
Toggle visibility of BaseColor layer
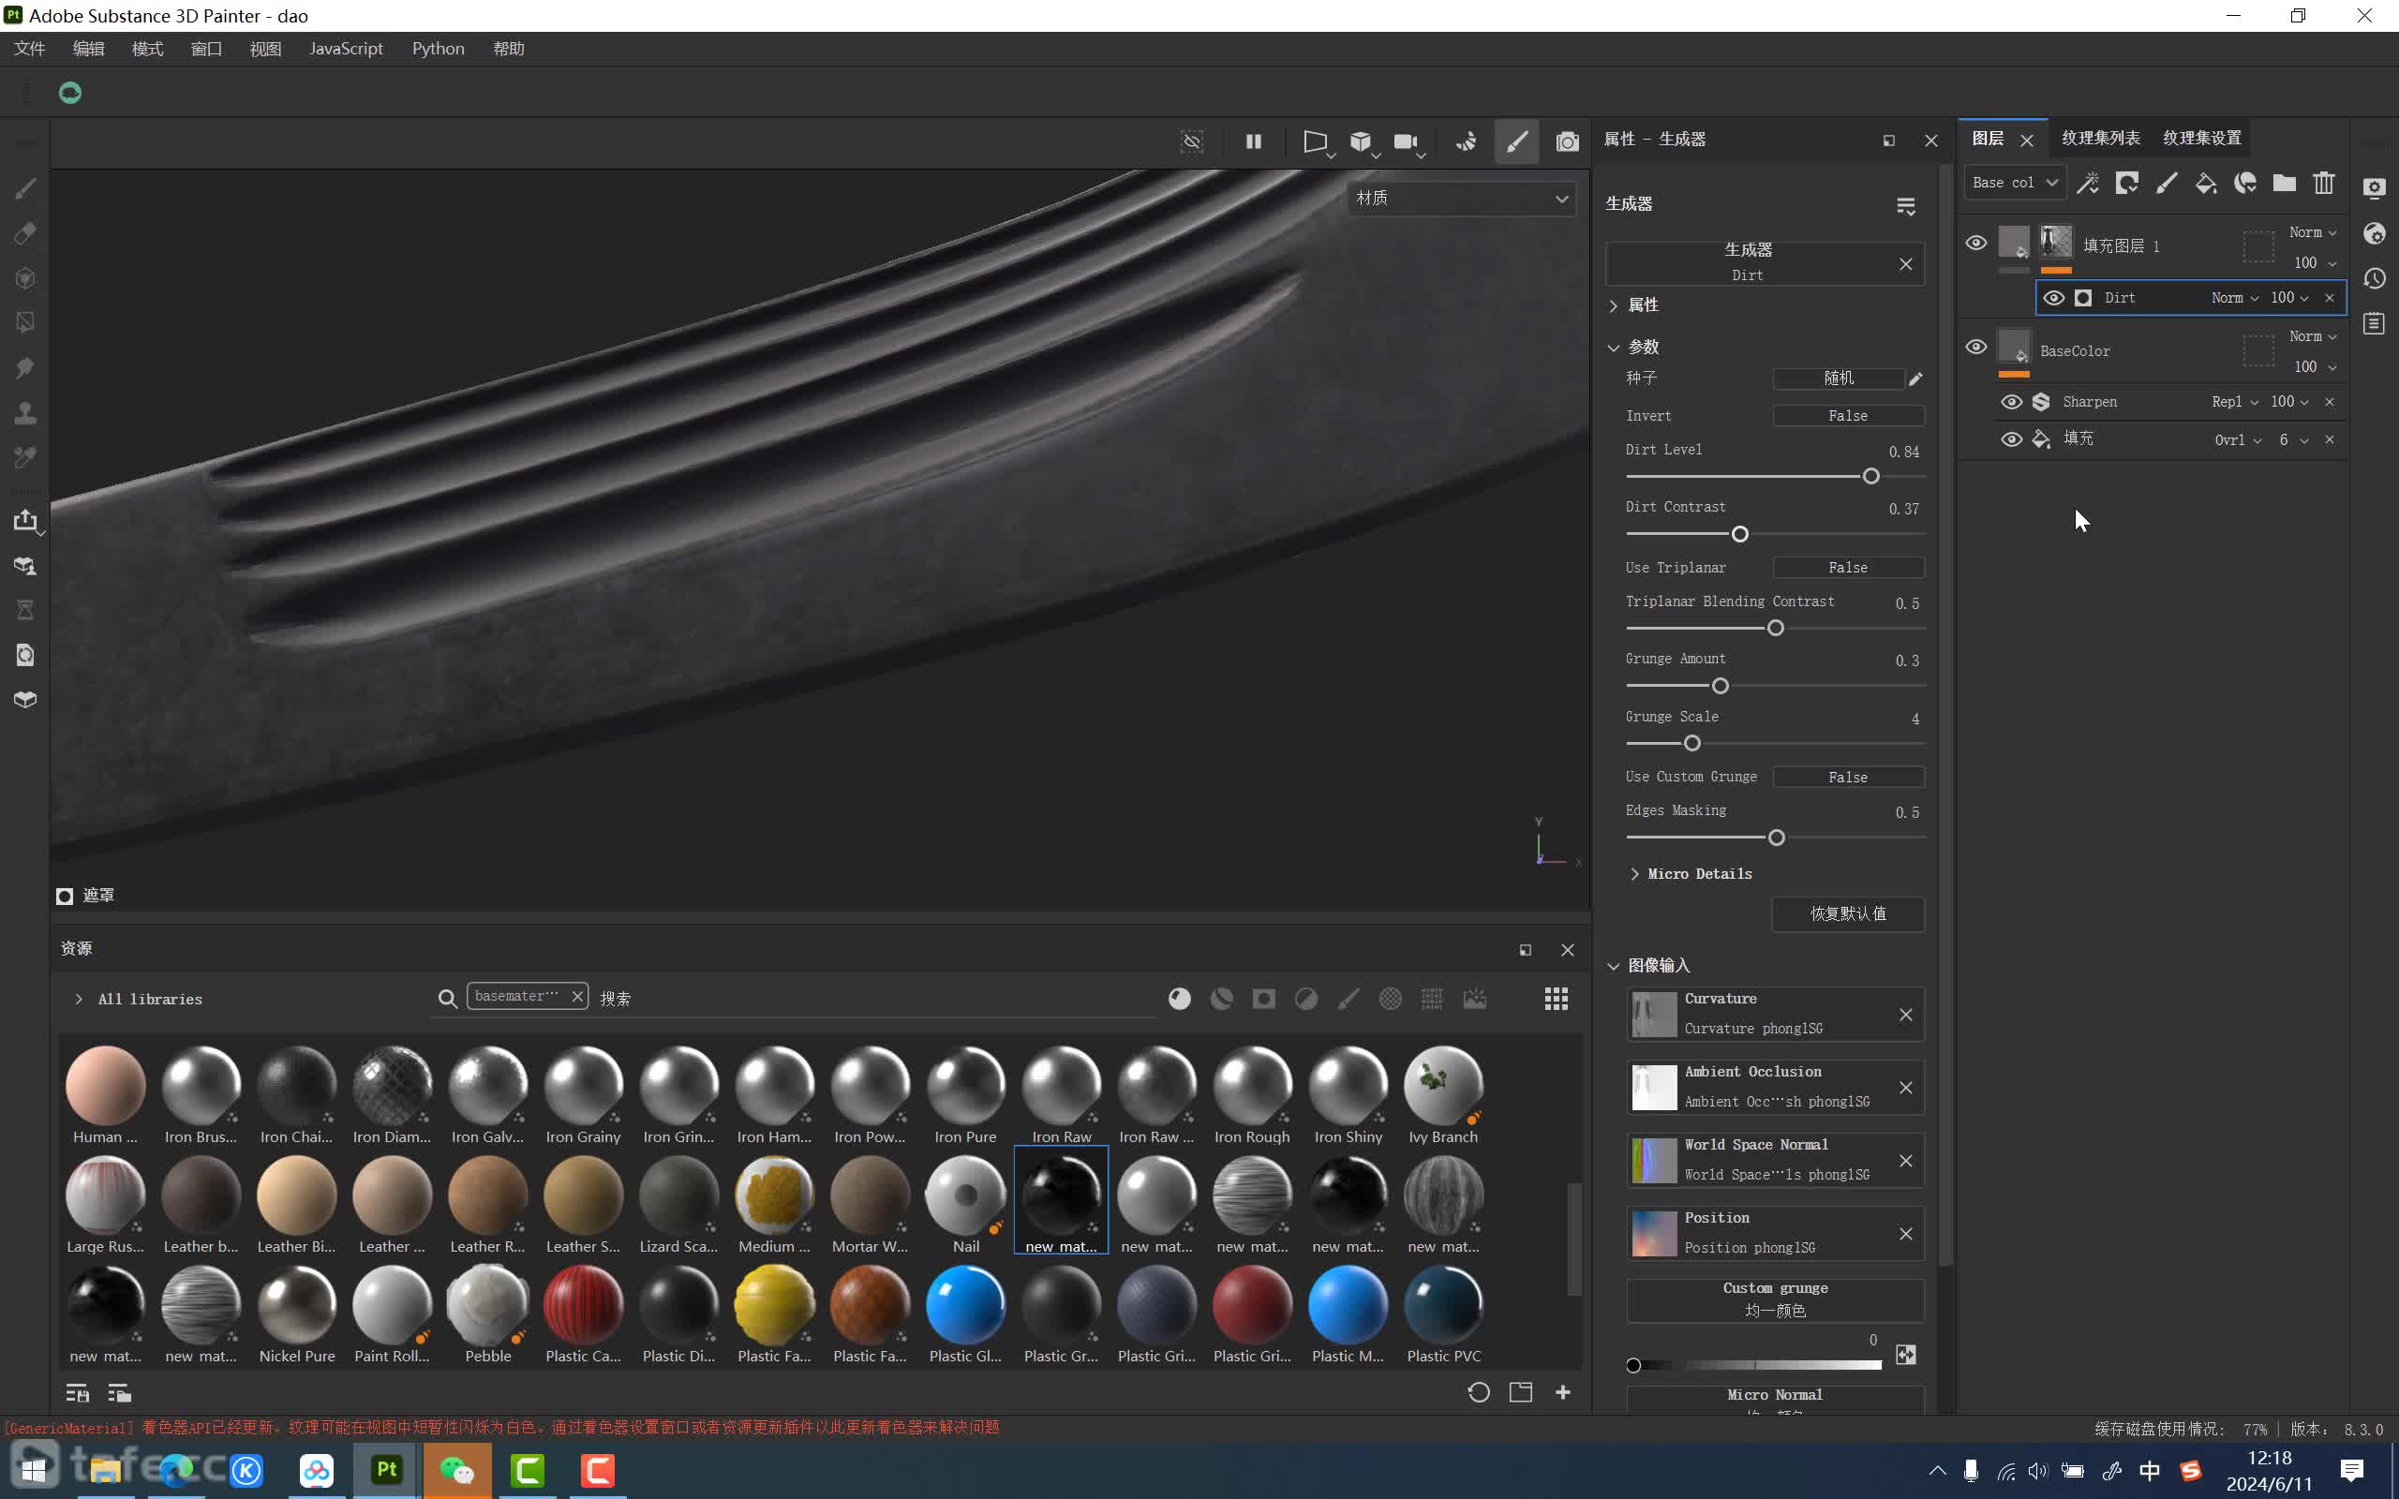pyautogui.click(x=1975, y=347)
